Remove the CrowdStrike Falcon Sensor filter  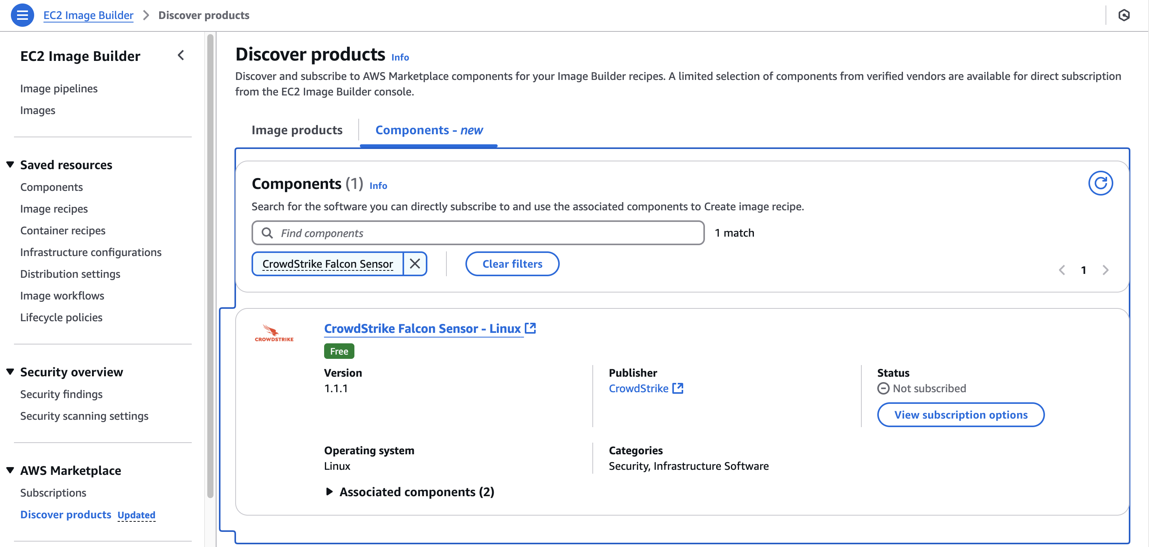click(415, 264)
